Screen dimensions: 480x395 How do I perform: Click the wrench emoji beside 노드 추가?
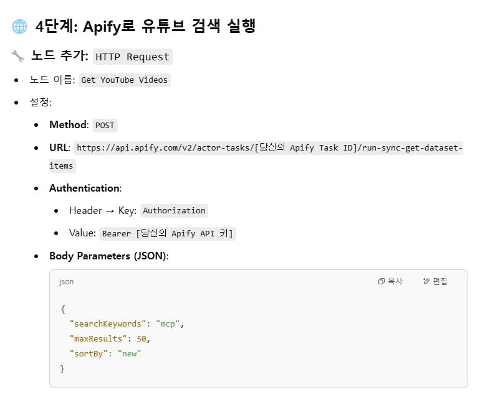17,57
